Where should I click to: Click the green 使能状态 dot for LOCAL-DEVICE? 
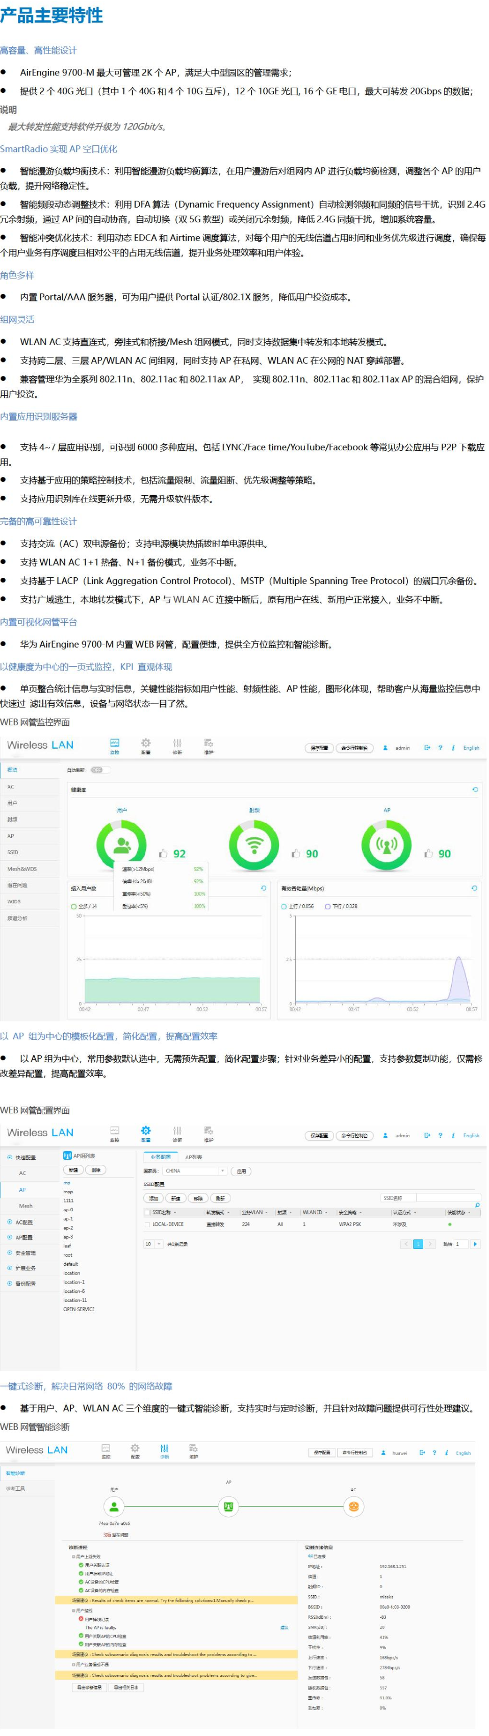pos(449,1224)
